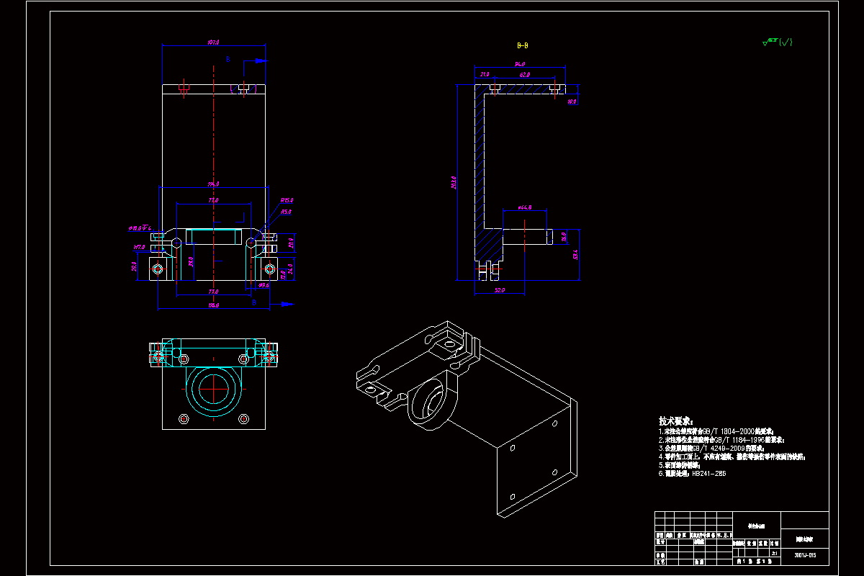Pick the 62.0 dimension text

click(x=525, y=74)
